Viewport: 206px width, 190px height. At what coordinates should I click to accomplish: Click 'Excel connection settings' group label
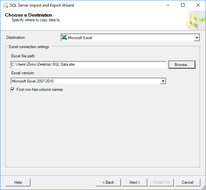(29, 47)
